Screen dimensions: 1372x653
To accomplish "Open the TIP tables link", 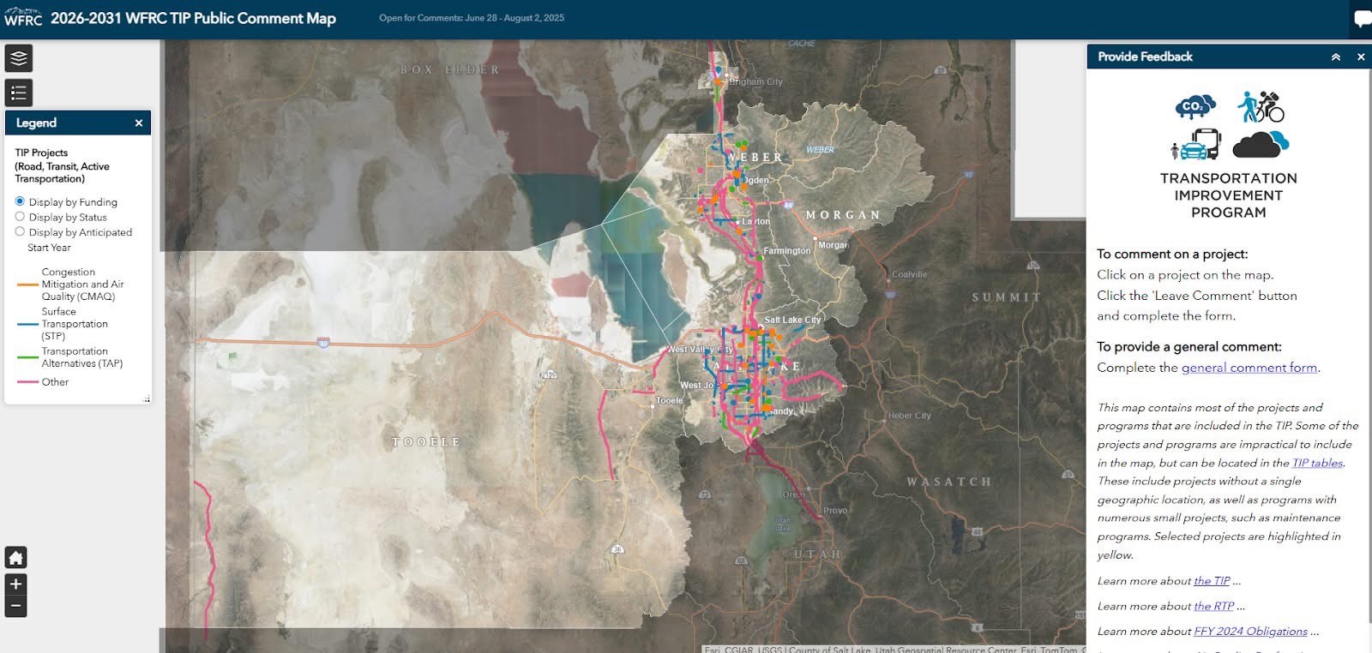I will [x=1317, y=463].
